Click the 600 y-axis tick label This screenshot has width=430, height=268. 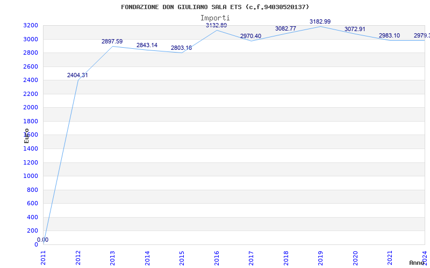pos(32,204)
